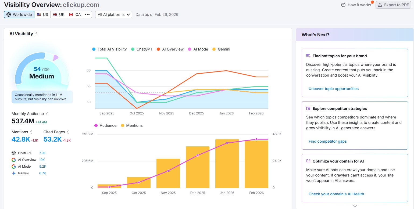Select the CA region tab

(x=75, y=15)
